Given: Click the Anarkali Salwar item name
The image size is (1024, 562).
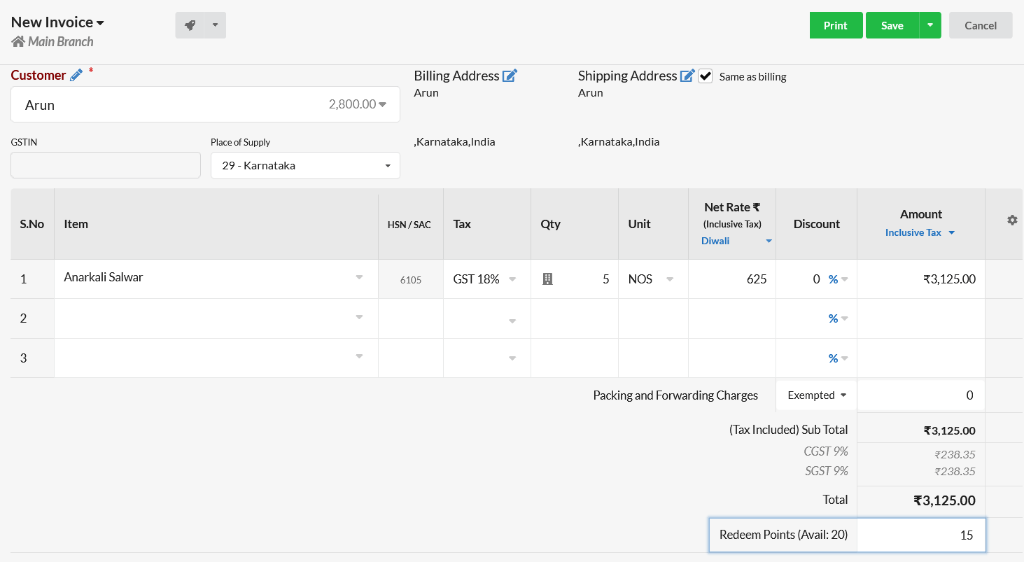Looking at the screenshot, I should tap(104, 277).
